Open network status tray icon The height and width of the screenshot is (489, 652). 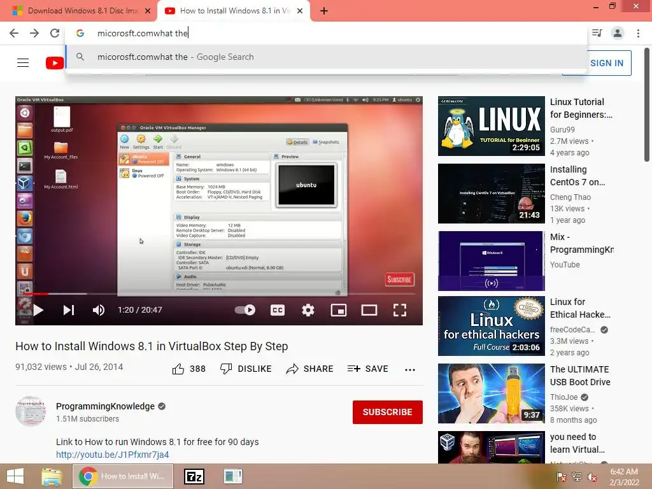577,477
